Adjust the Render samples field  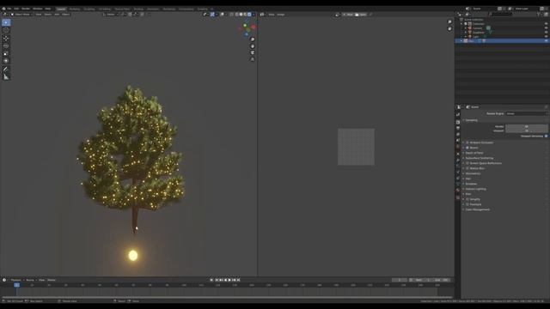(527, 126)
